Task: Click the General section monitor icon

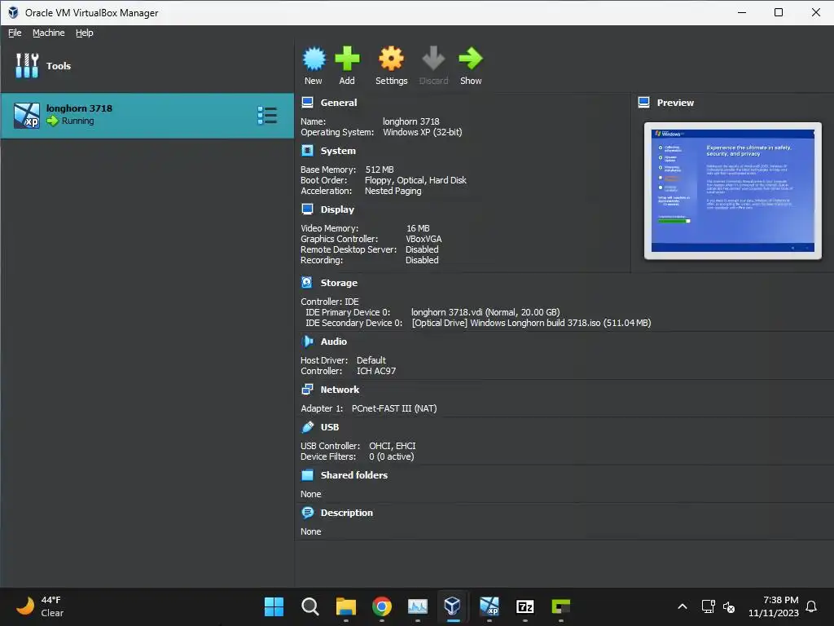Action: click(307, 102)
